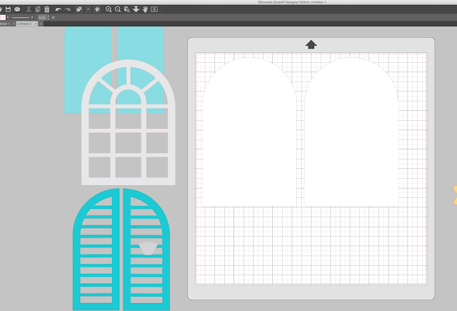Click the Drag Zoom arrow icon
Screen dimensions: 457x311
(x=136, y=9)
